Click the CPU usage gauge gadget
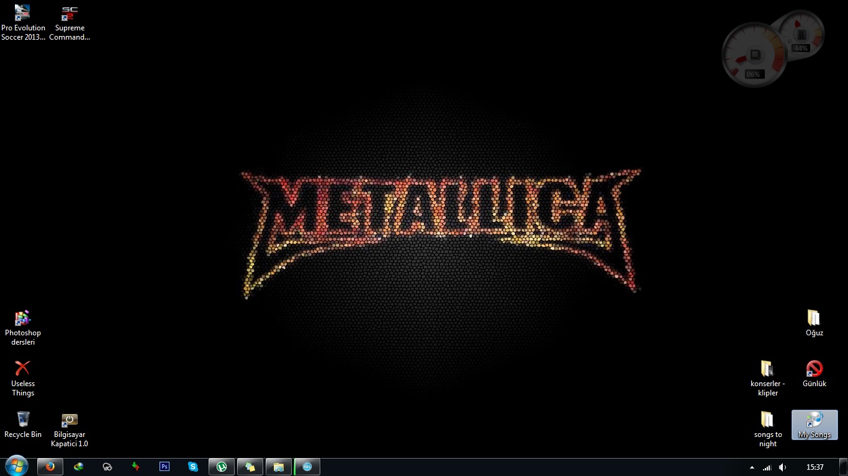The width and height of the screenshot is (848, 476). pyautogui.click(x=754, y=55)
